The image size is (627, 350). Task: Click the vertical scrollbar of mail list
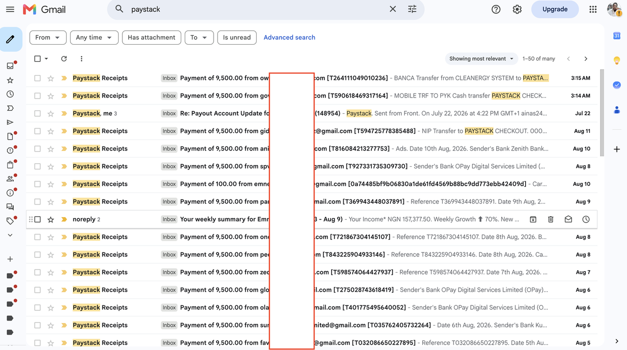[602, 113]
